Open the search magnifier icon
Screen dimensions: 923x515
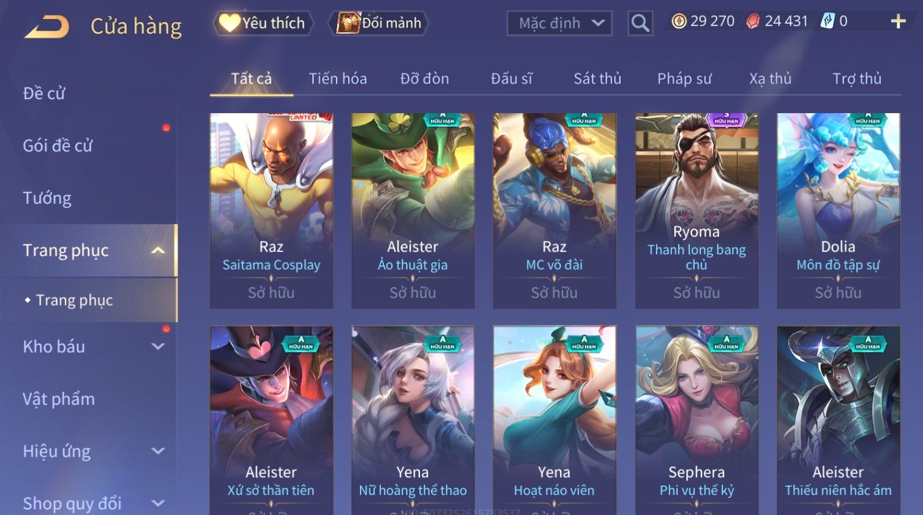pos(640,23)
